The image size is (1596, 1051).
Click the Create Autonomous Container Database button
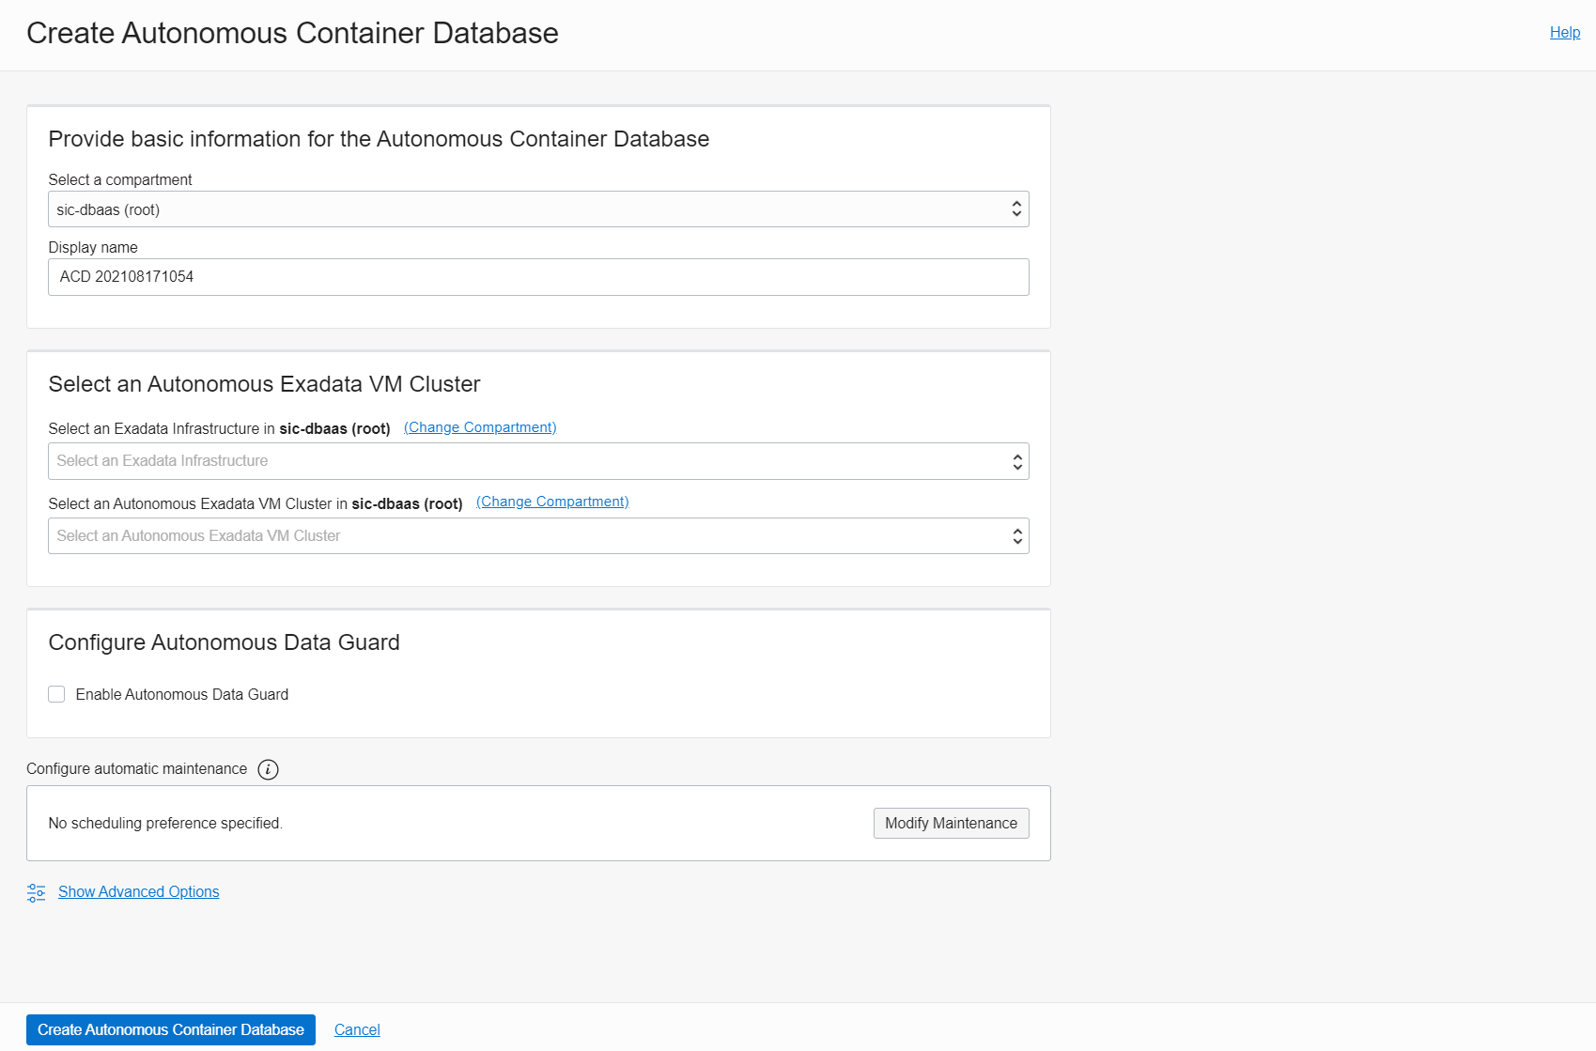pyautogui.click(x=171, y=1029)
